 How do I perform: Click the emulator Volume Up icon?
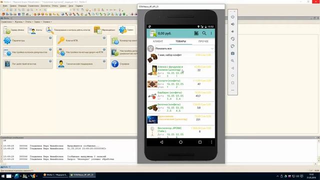(x=232, y=24)
